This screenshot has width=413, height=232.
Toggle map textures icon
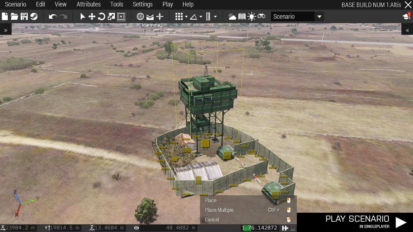(242, 17)
